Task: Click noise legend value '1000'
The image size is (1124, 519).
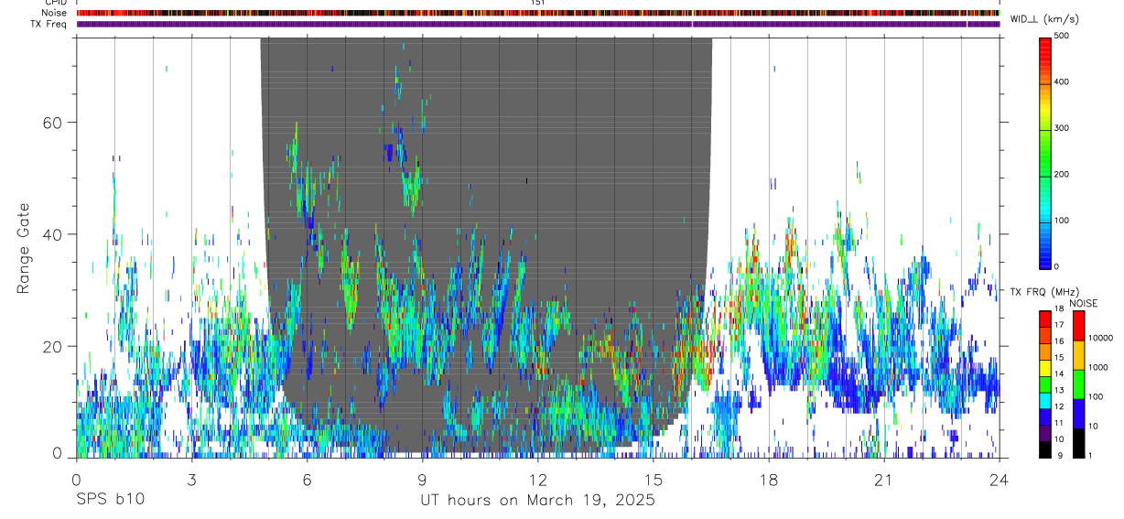Action: point(1099,367)
